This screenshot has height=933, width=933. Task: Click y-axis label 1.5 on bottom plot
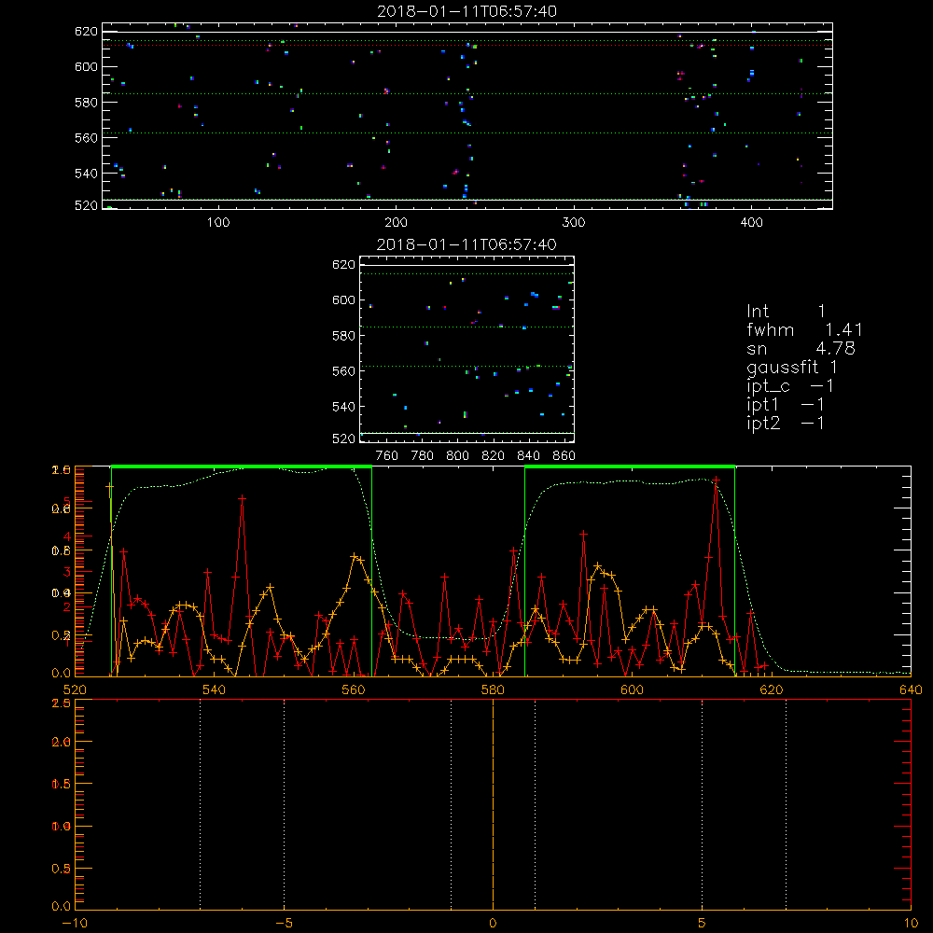tap(62, 785)
